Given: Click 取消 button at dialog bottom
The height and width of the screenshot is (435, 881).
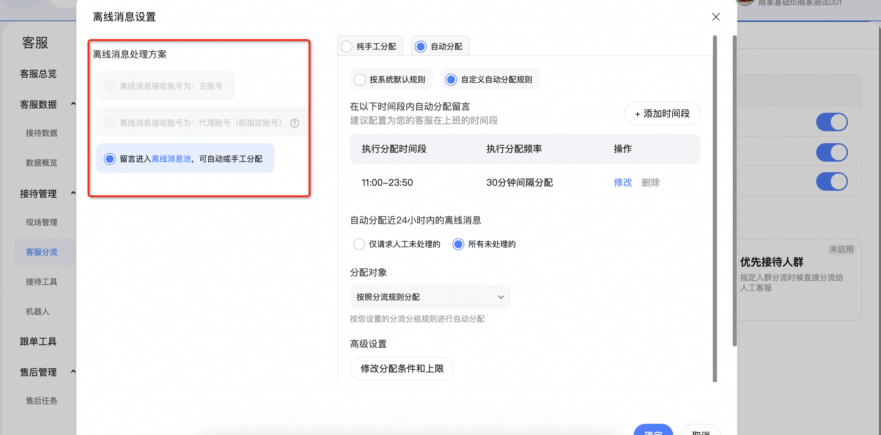Looking at the screenshot, I should click(x=701, y=430).
